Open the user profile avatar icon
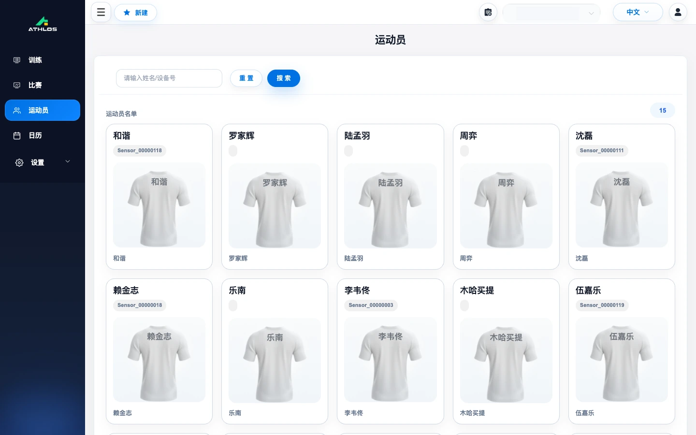The height and width of the screenshot is (435, 696). click(x=678, y=12)
